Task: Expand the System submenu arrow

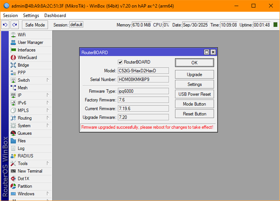Action: 48,125
